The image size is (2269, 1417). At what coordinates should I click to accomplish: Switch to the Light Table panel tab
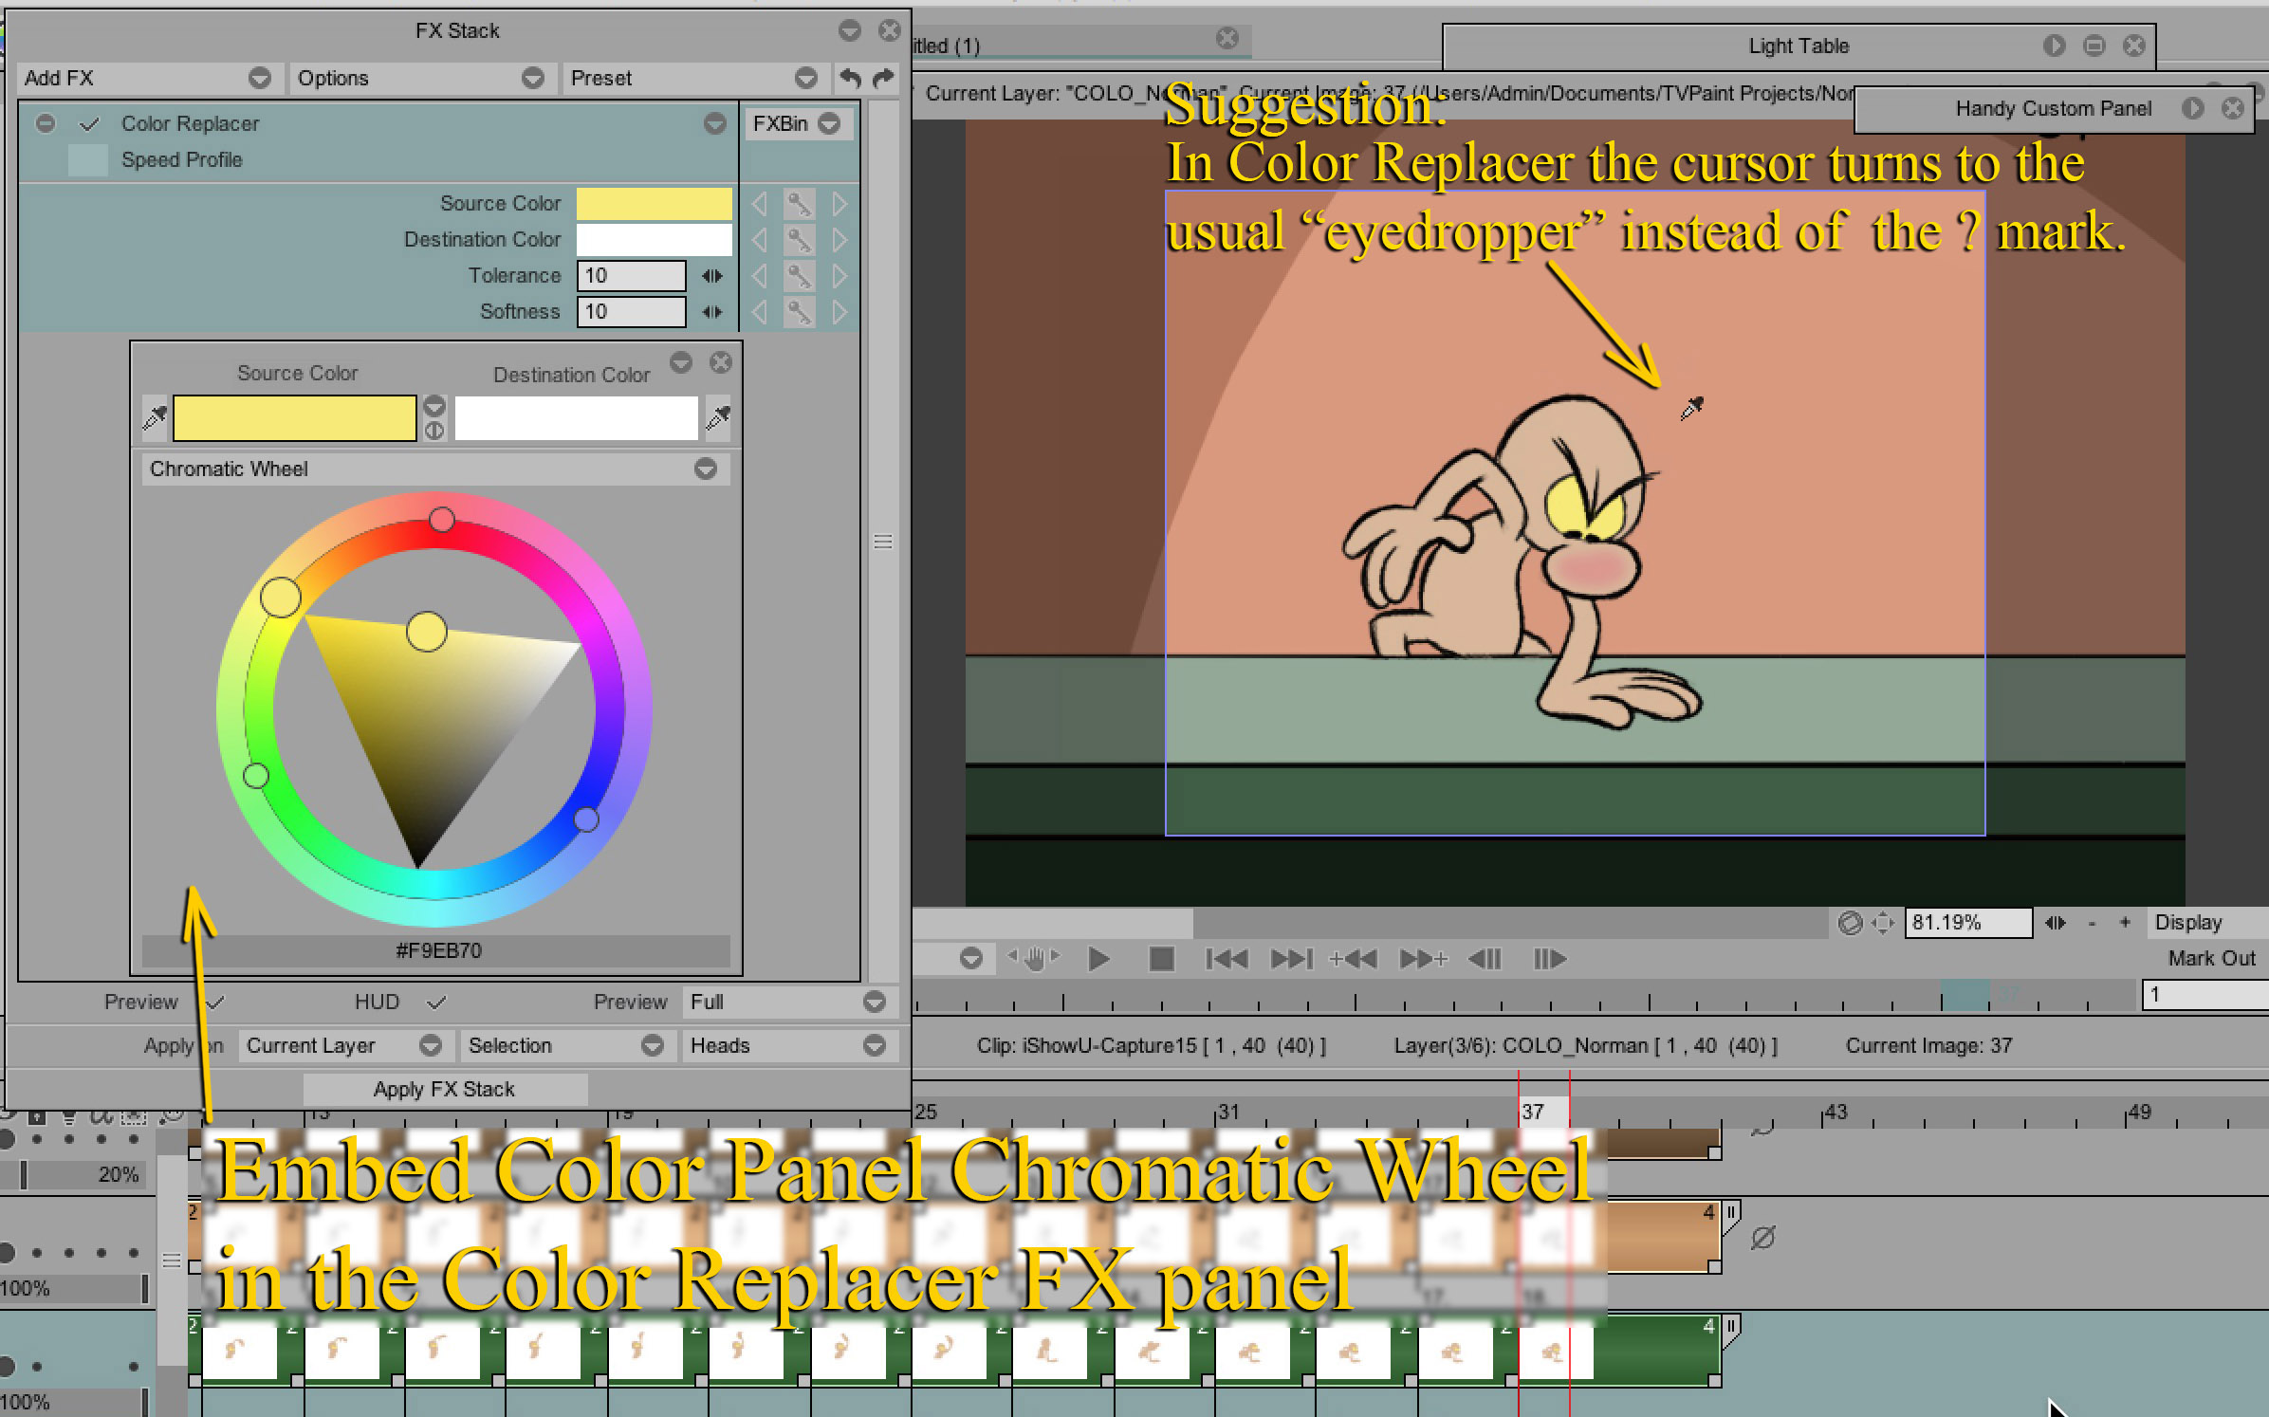coord(1799,46)
